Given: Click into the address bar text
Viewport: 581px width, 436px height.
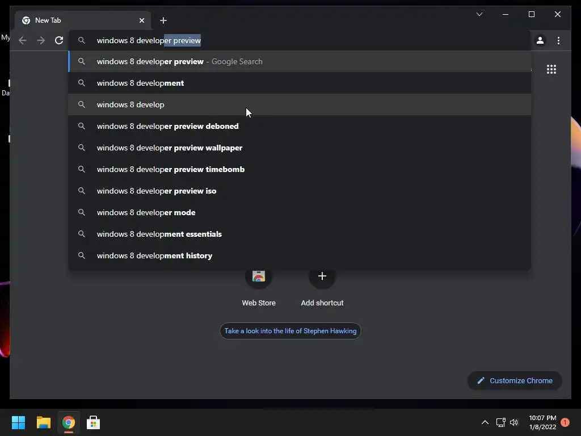Looking at the screenshot, I should 149,40.
